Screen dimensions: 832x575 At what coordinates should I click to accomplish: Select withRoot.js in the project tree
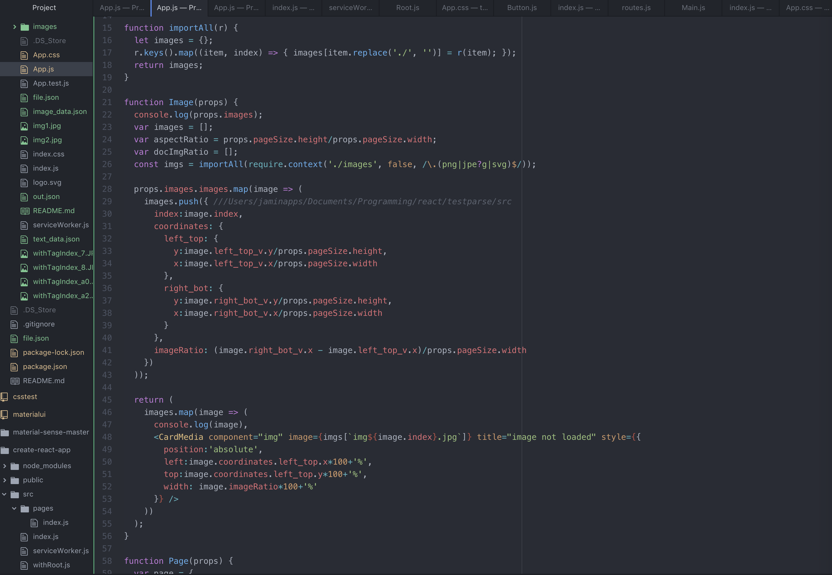pos(51,565)
